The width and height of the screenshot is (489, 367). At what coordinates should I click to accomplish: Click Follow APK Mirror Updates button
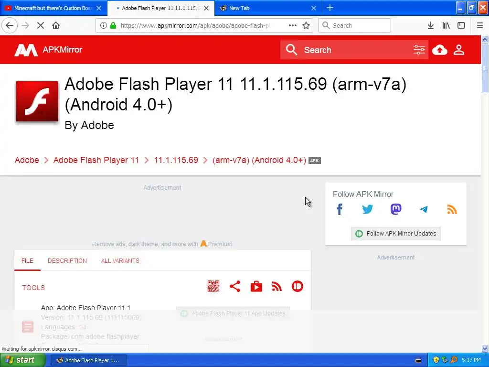point(396,233)
